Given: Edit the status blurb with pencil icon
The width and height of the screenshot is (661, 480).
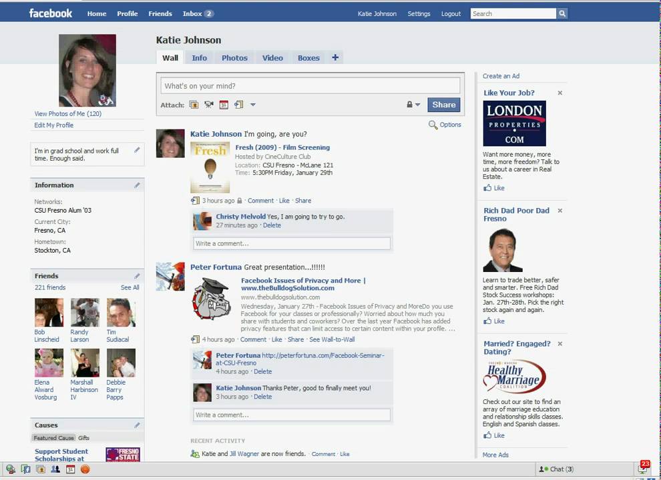Looking at the screenshot, I should (x=137, y=150).
